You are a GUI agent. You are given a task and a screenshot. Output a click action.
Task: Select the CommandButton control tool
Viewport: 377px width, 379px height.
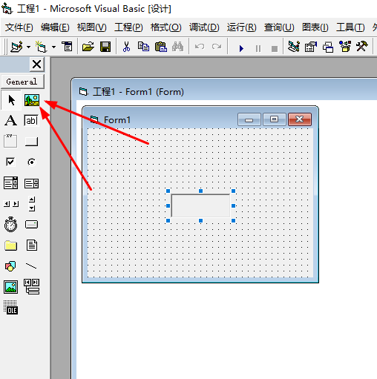pos(31,142)
